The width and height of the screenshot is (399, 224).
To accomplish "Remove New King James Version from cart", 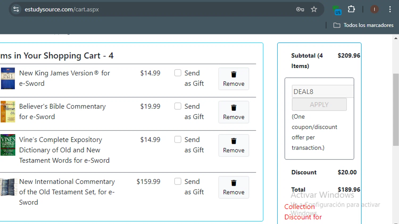I will tap(234, 79).
